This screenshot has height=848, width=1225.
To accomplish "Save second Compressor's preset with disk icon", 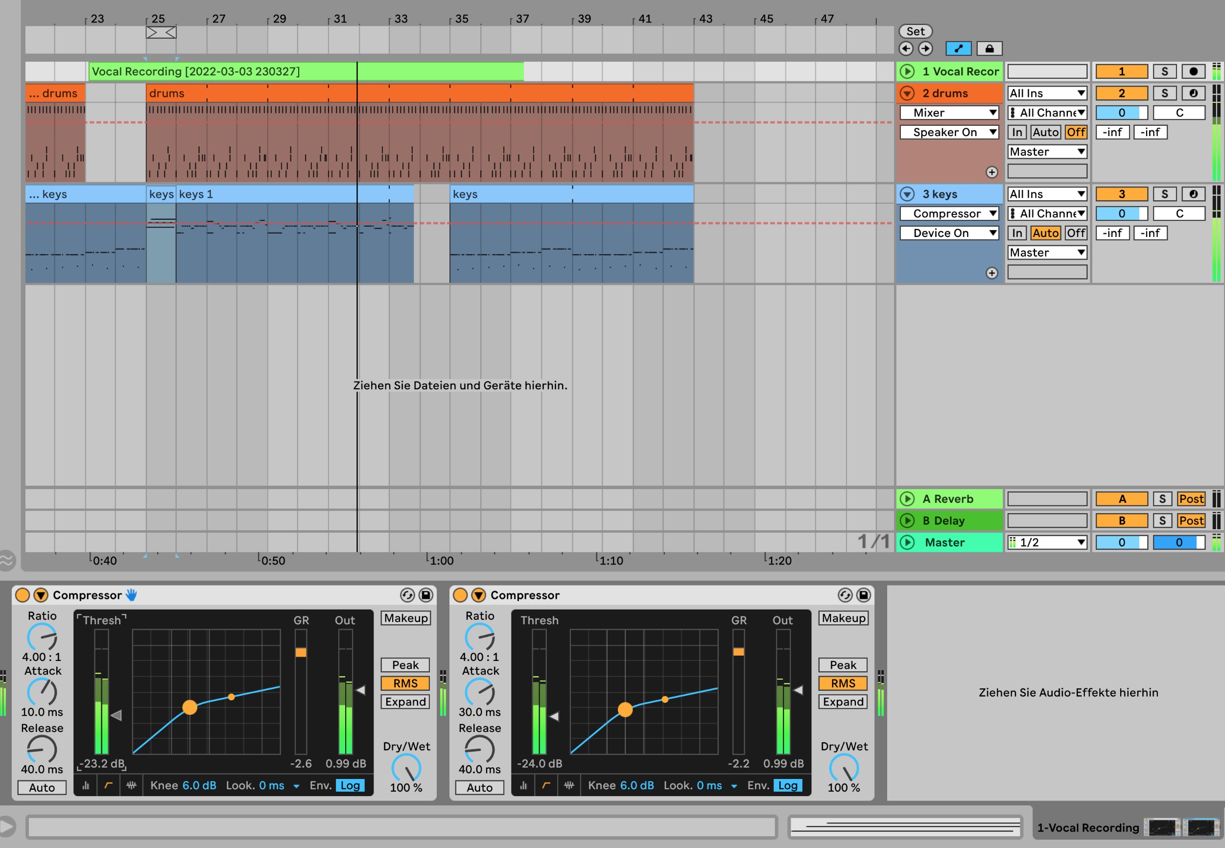I will pyautogui.click(x=864, y=595).
